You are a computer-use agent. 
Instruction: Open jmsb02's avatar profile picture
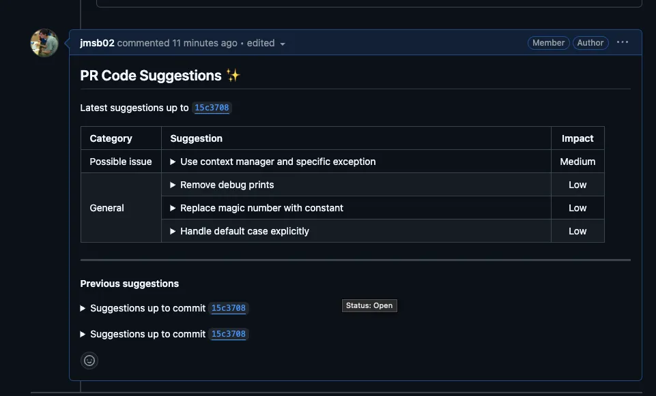tap(44, 43)
